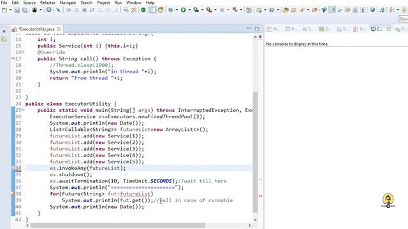Open the Project menu
The height and width of the screenshot is (229, 408).
[x=103, y=3]
